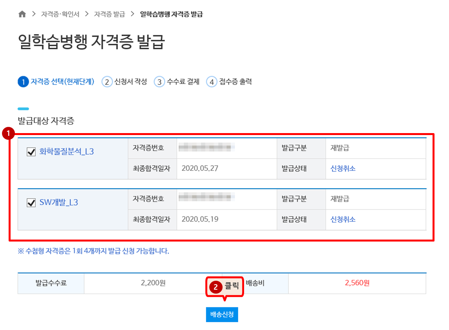Click 신청취소 for SW개발_L3
Viewport: 449px width, 330px height.
(343, 219)
